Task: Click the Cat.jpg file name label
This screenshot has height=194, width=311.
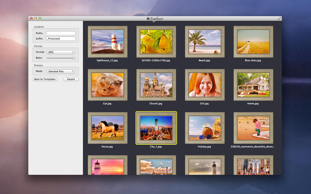Action: point(107,104)
